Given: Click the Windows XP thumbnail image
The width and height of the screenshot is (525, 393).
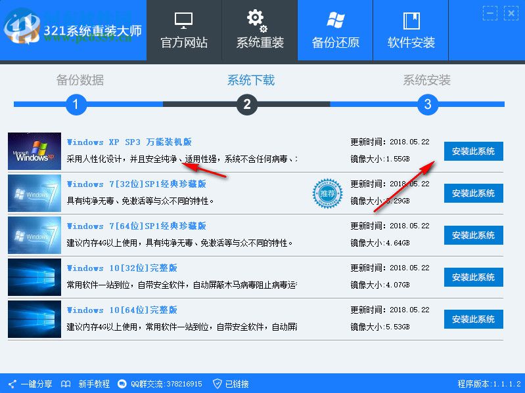Looking at the screenshot, I should (34, 151).
